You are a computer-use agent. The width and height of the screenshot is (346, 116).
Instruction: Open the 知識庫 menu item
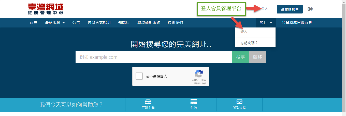click(124, 23)
